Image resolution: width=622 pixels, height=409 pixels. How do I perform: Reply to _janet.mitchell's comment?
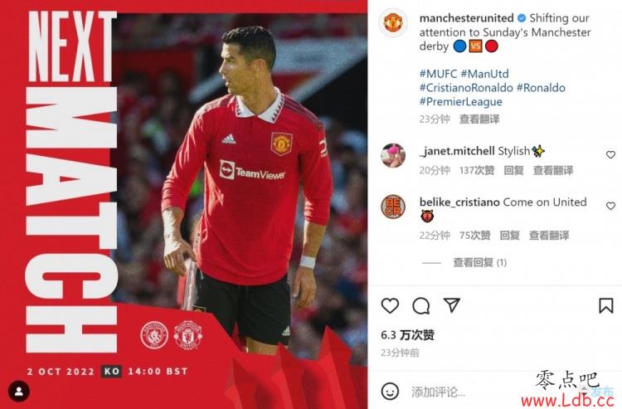pyautogui.click(x=513, y=171)
